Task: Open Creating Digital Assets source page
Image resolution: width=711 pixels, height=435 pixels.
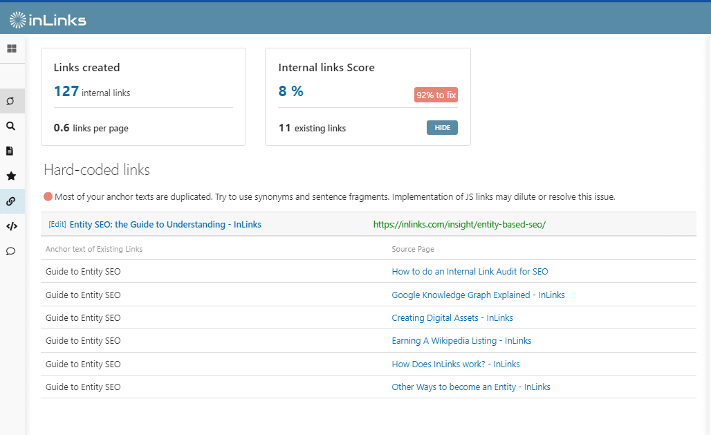Action: [452, 317]
